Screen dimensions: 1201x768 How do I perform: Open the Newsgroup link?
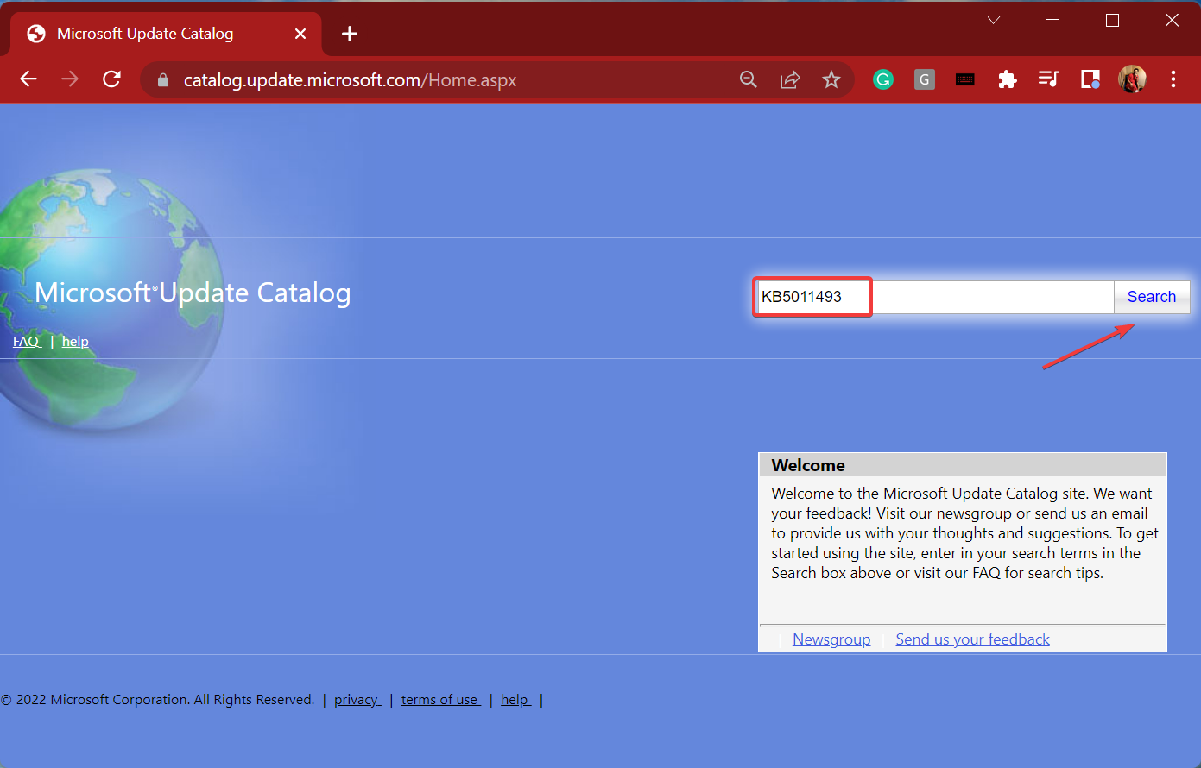(x=831, y=639)
